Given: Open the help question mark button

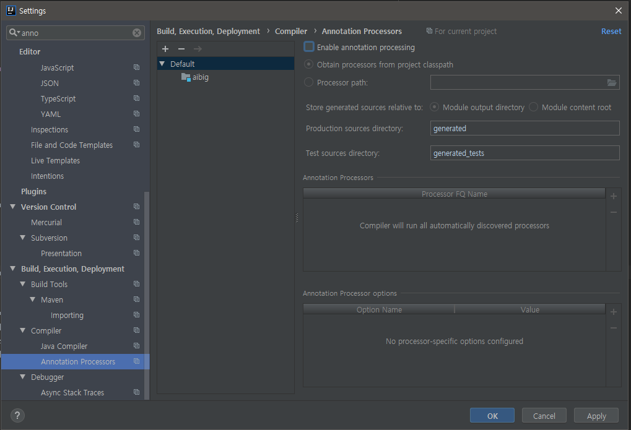Looking at the screenshot, I should [17, 416].
